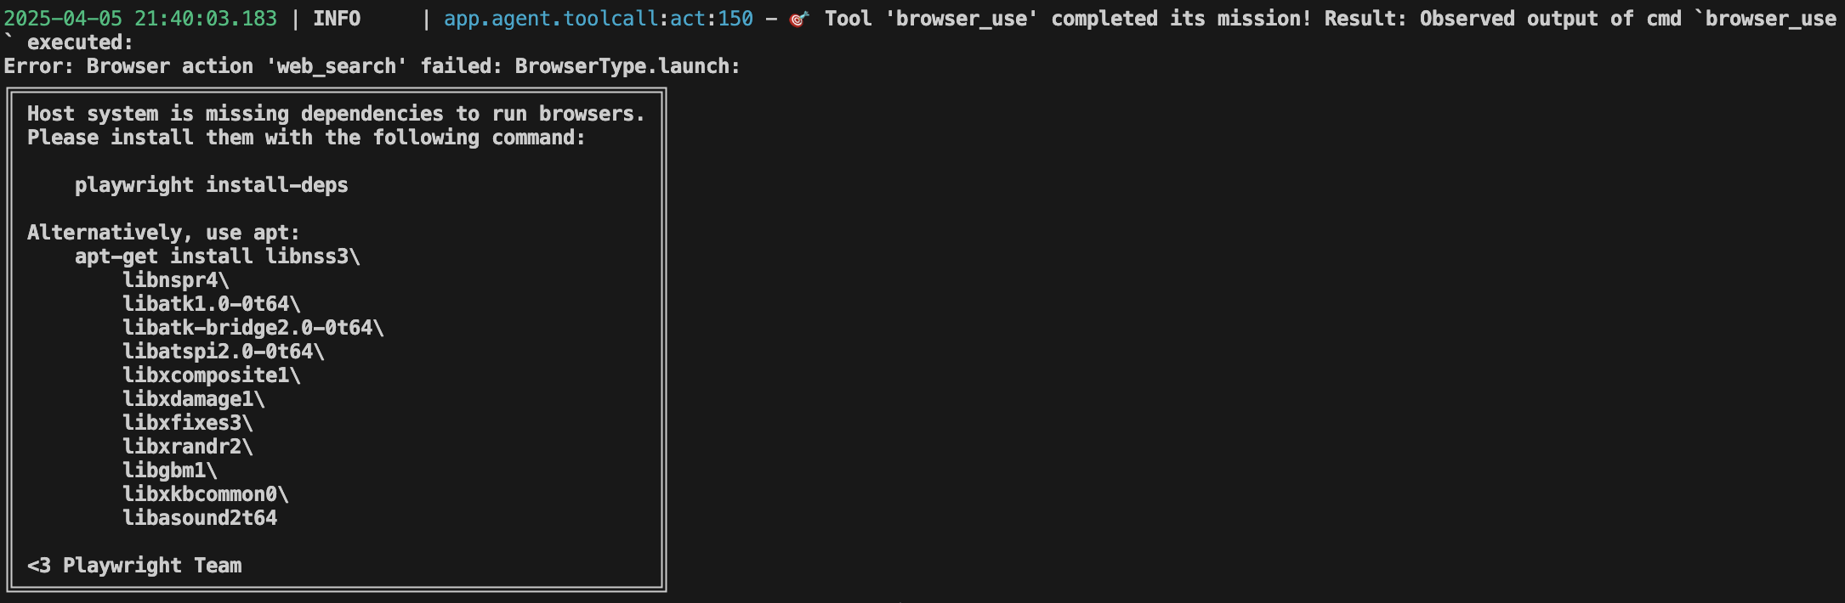Click the timestamp 2025-04-05 21:40:03.183
This screenshot has height=603, width=1845.
pos(140,19)
